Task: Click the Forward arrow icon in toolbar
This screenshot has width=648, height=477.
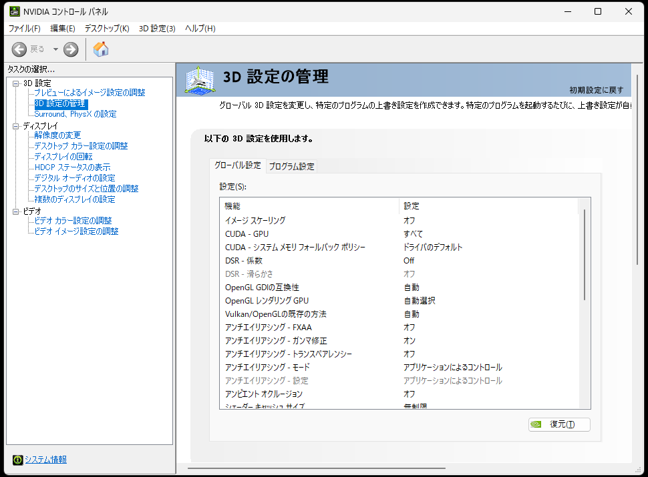Action: click(x=71, y=49)
